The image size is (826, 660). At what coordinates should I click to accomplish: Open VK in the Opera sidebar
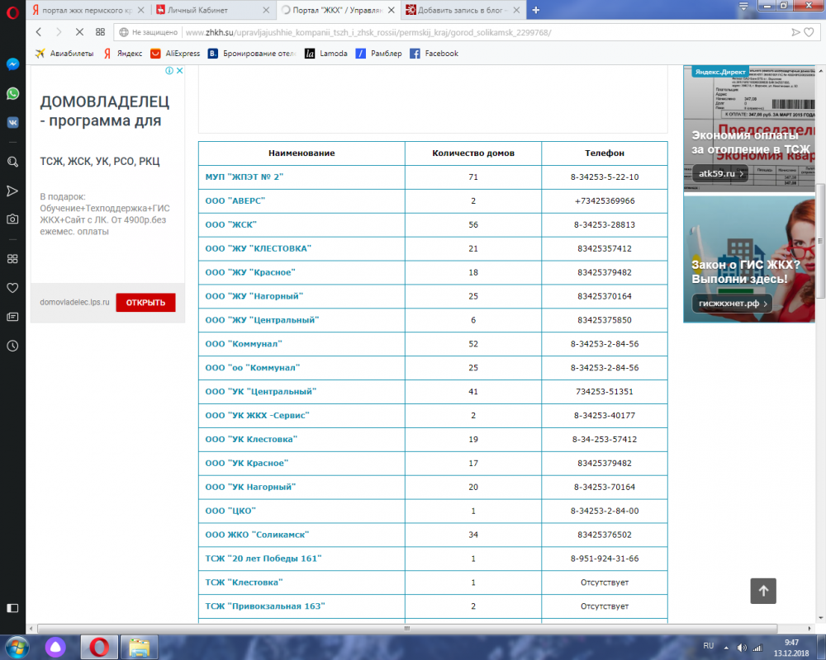point(12,122)
